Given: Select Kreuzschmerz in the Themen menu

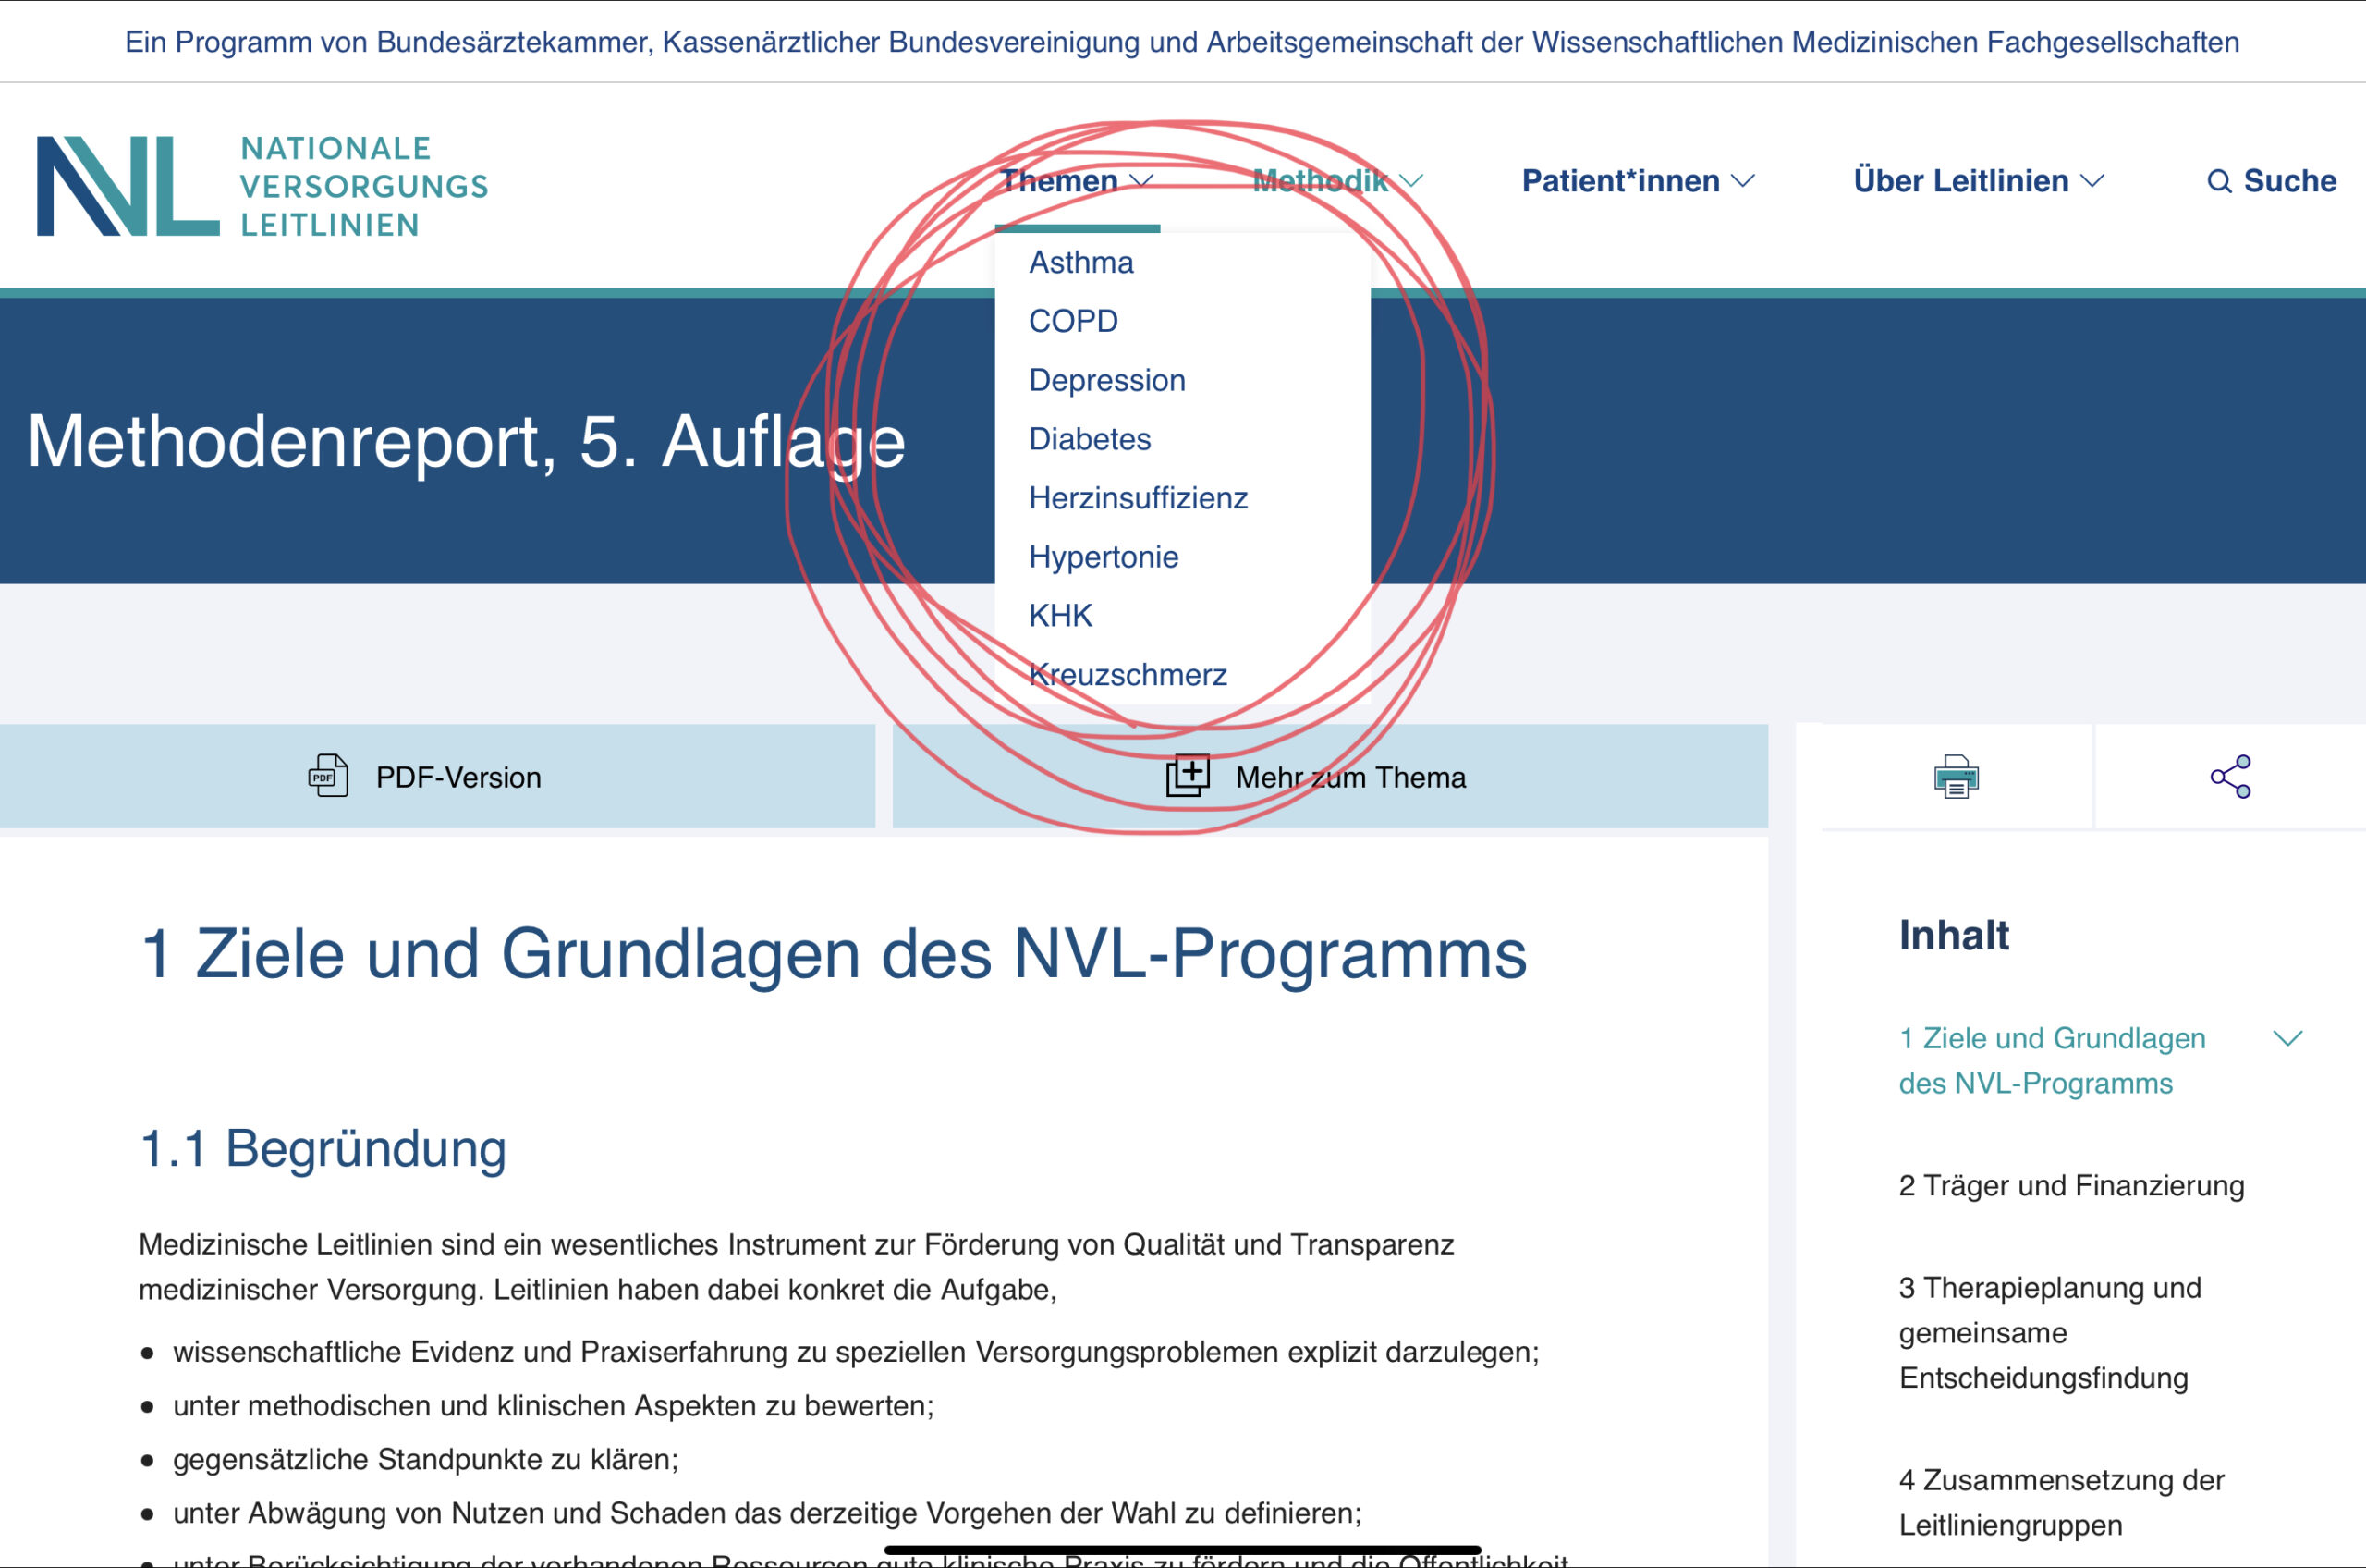Looking at the screenshot, I should [x=1128, y=675].
